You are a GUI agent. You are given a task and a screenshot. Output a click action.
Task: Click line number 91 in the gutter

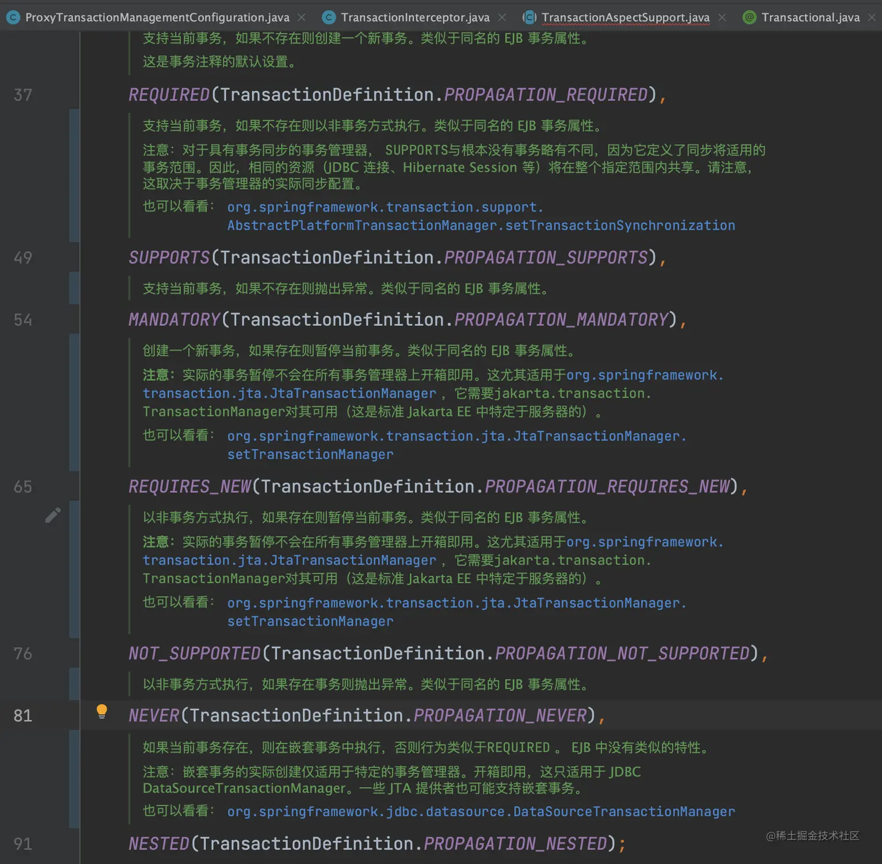point(23,844)
